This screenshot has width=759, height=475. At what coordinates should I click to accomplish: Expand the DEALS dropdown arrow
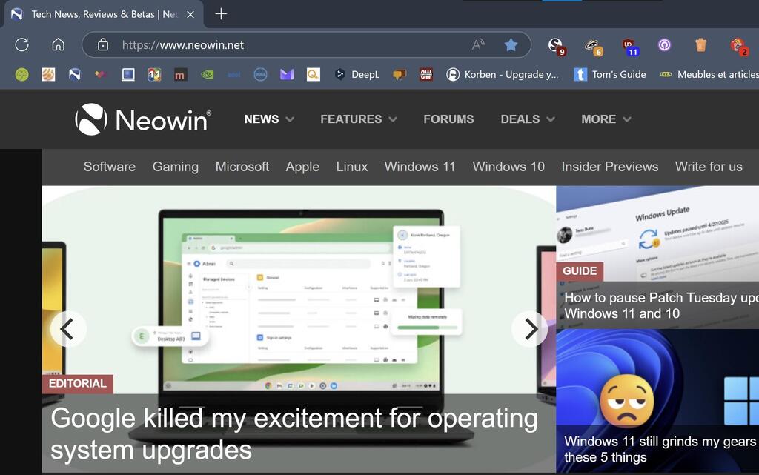(551, 119)
